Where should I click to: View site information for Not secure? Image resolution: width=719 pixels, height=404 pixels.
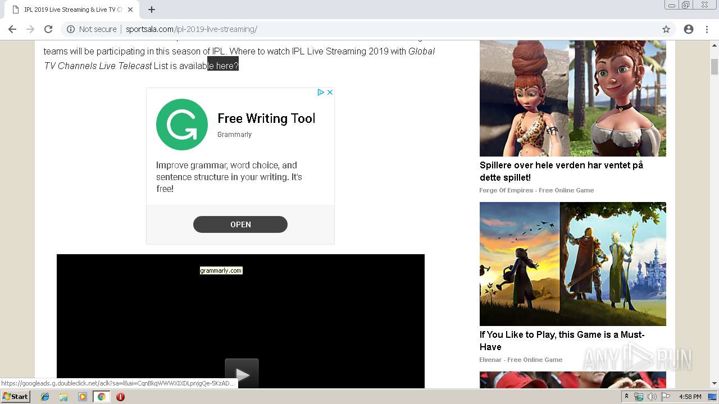point(92,29)
